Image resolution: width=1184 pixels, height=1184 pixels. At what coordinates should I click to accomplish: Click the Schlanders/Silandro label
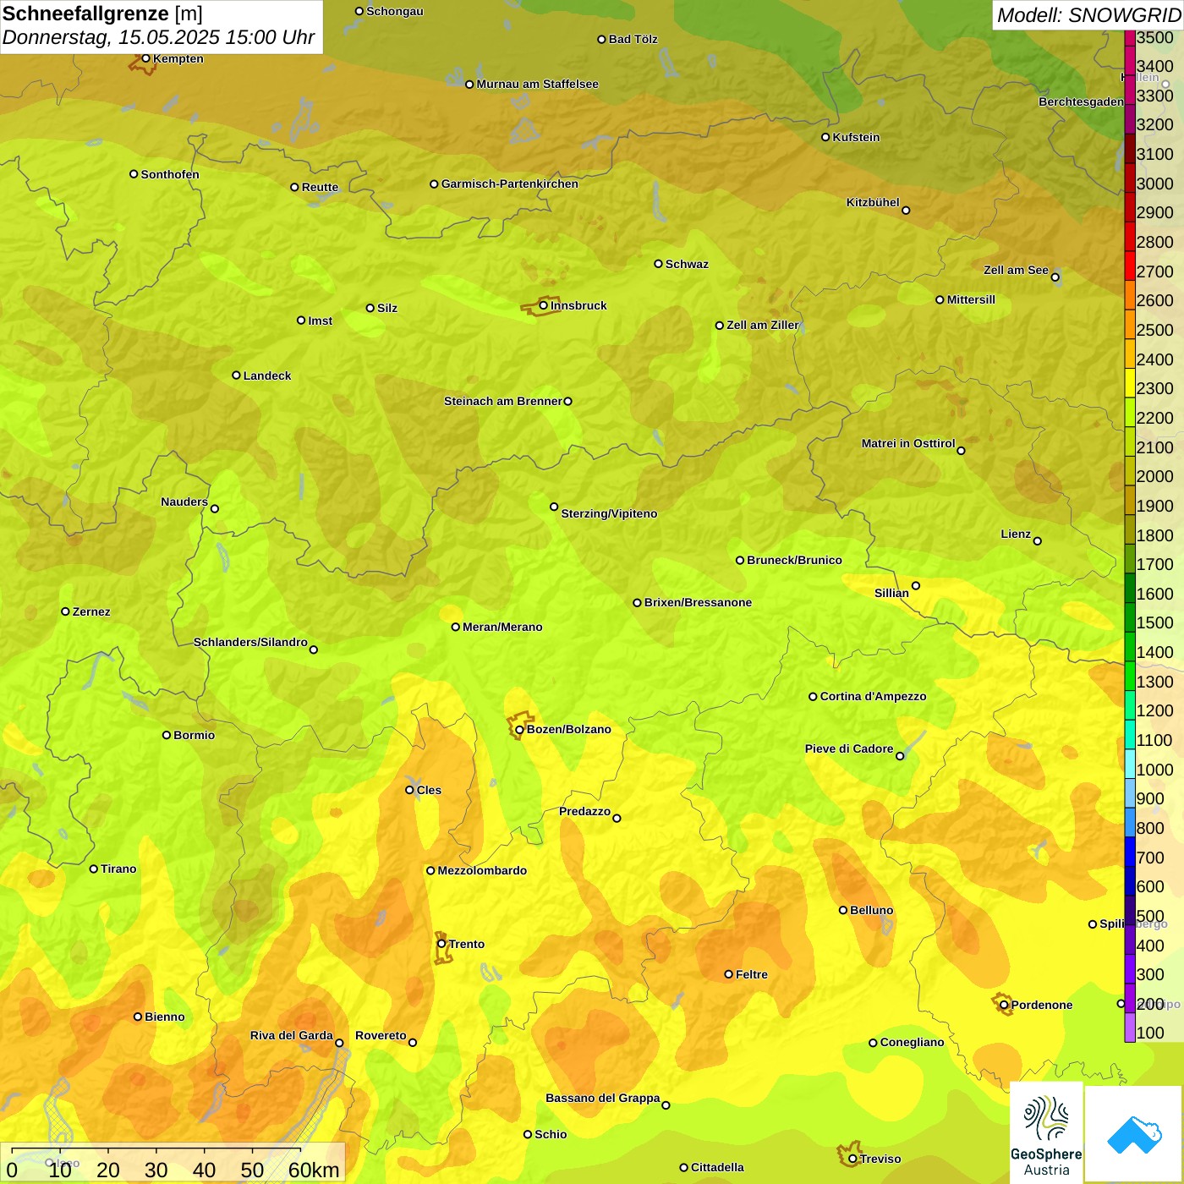click(x=250, y=642)
